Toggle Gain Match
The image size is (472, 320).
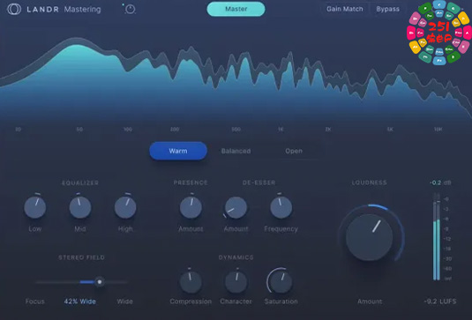click(345, 9)
